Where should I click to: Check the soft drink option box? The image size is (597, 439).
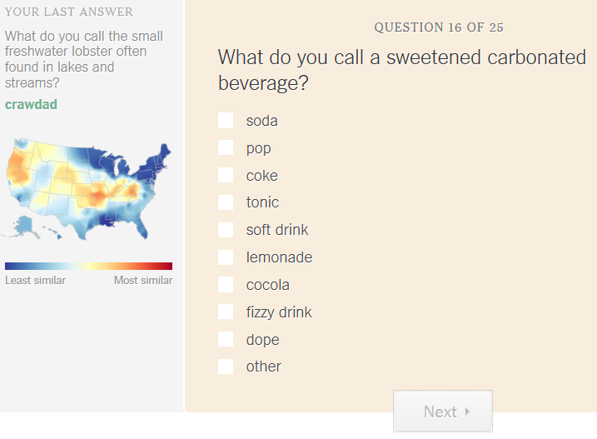(226, 230)
